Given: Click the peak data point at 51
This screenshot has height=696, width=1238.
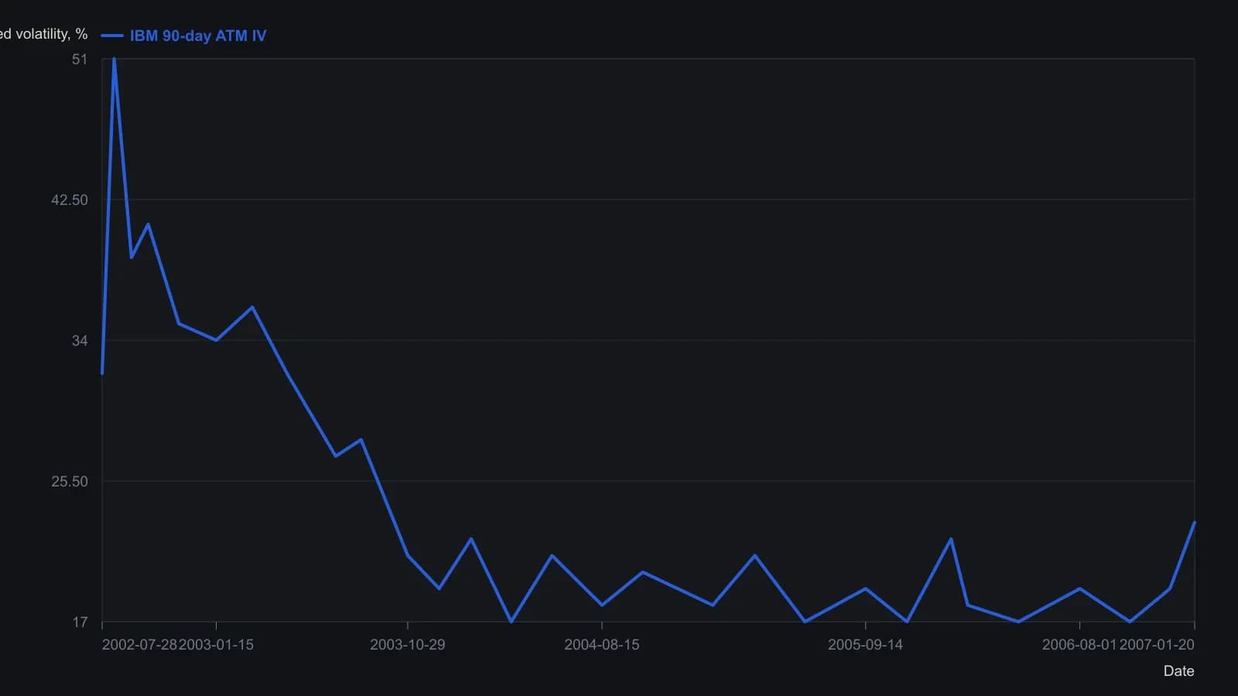Looking at the screenshot, I should [x=114, y=60].
